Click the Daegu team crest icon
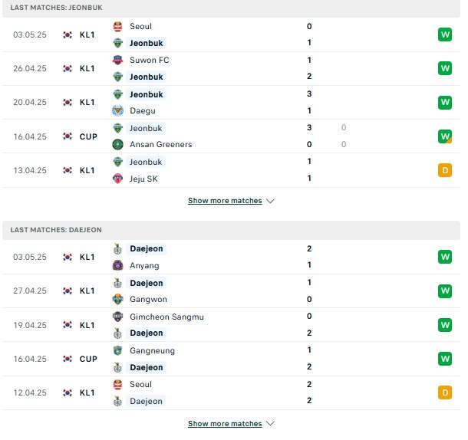Screen dimensions: 468x440 (118, 110)
